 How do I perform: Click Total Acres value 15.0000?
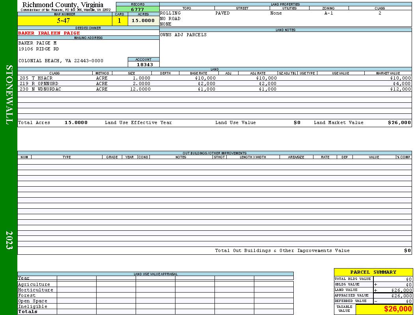tap(76, 122)
